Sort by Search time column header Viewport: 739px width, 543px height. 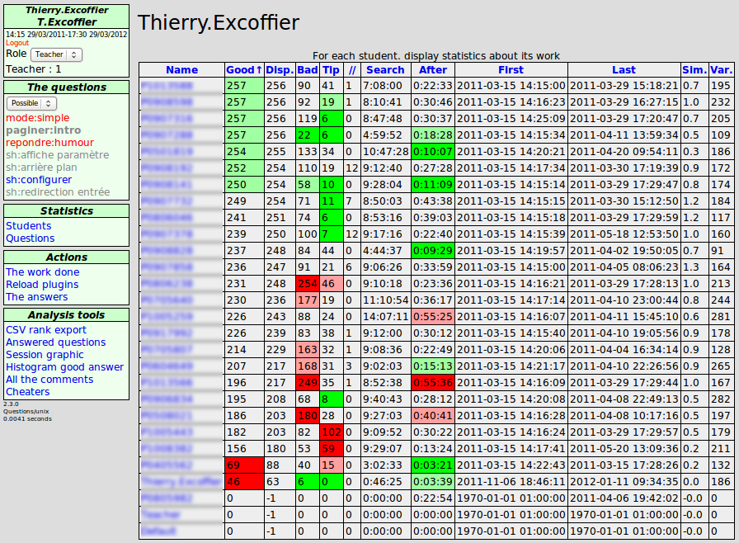[385, 70]
